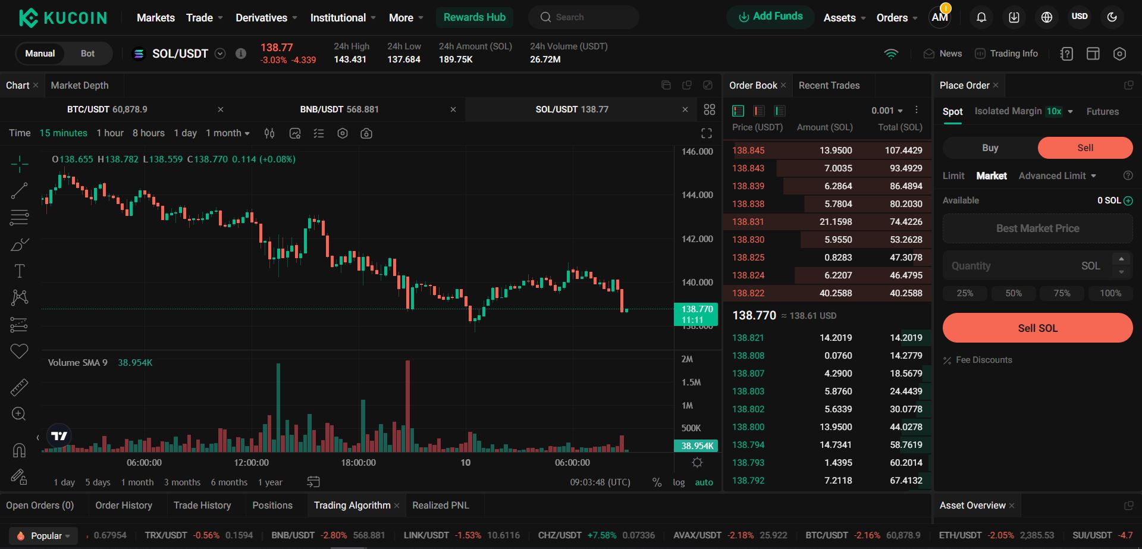1142x549 pixels.
Task: Enter fullscreen chart mode
Action: tap(707, 133)
